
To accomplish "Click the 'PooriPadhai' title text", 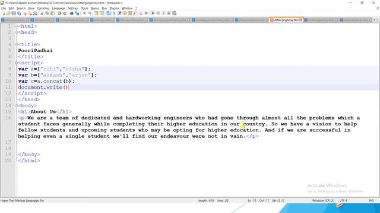I will [x=35, y=50].
